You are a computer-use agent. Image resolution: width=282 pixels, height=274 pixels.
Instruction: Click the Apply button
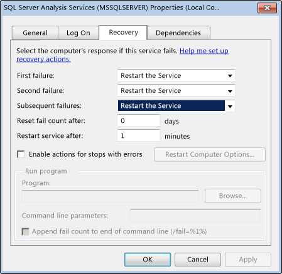click(248, 260)
